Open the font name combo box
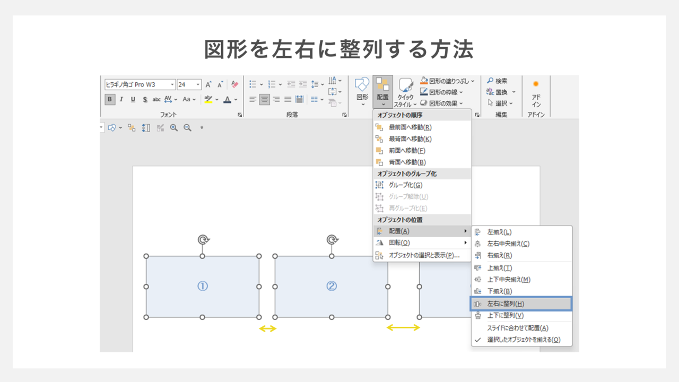 point(140,85)
